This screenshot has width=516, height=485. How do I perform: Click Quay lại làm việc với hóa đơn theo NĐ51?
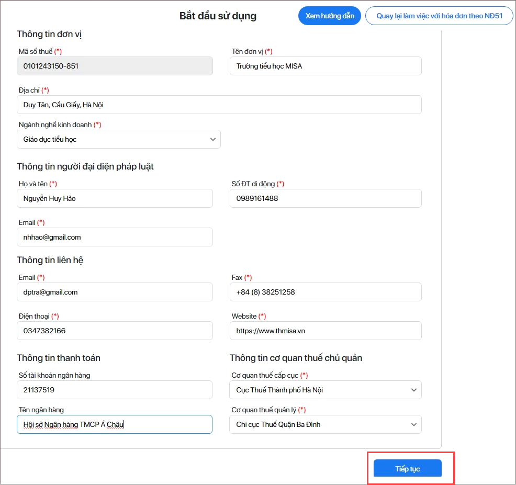point(439,16)
